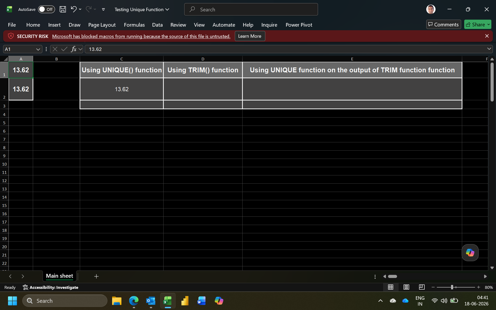The width and height of the screenshot is (496, 310).
Task: Click the horizontal scrollbar thumb
Action: click(392, 276)
